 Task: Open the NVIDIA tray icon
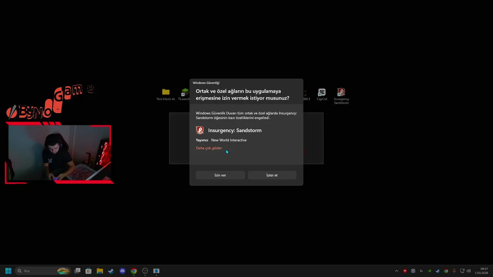429,271
